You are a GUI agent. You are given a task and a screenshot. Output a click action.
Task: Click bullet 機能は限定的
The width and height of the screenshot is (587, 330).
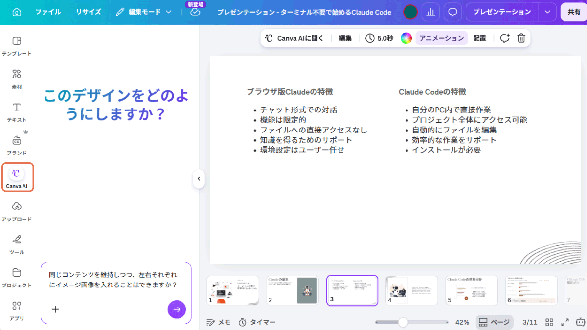[x=283, y=120]
